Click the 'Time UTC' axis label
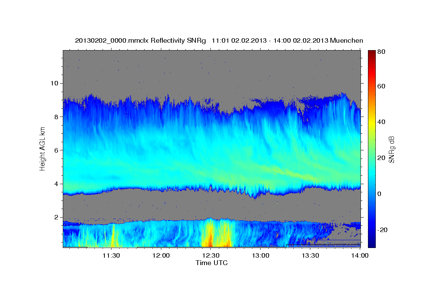Image resolution: width=446 pixels, height=297 pixels. pos(211,263)
